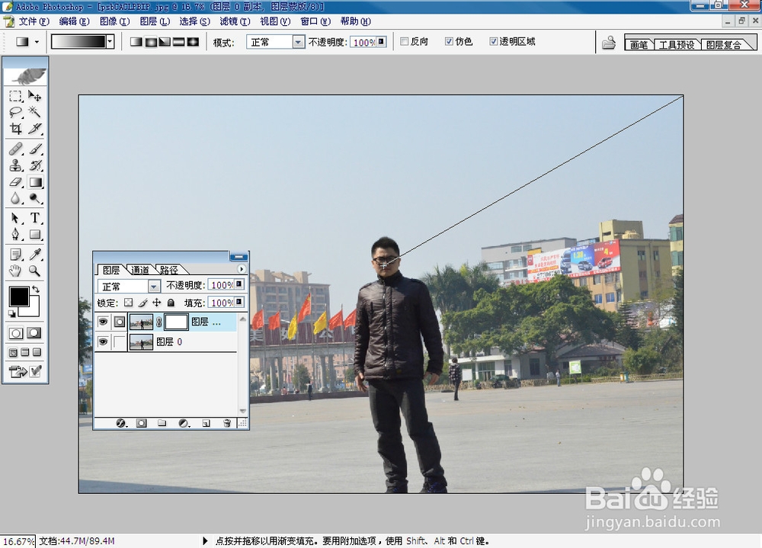Add a layer style from panel bottom

click(x=121, y=423)
